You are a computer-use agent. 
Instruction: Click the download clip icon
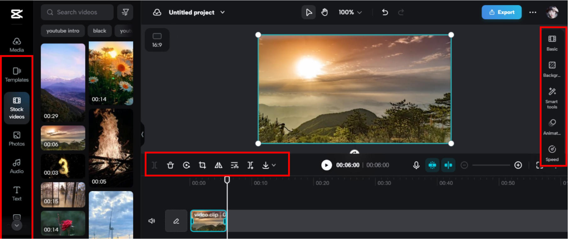coord(266,165)
